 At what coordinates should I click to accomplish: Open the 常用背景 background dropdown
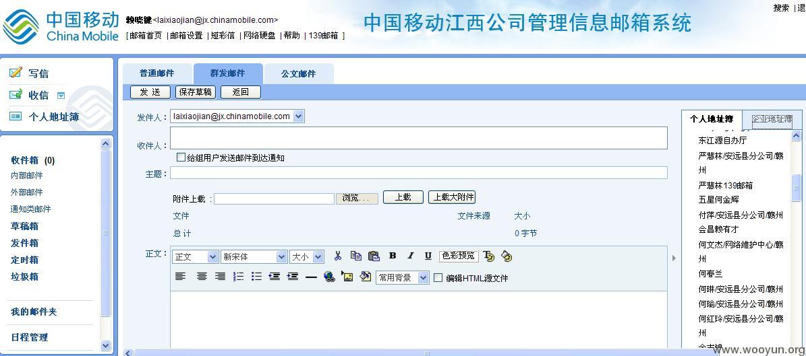(x=424, y=277)
